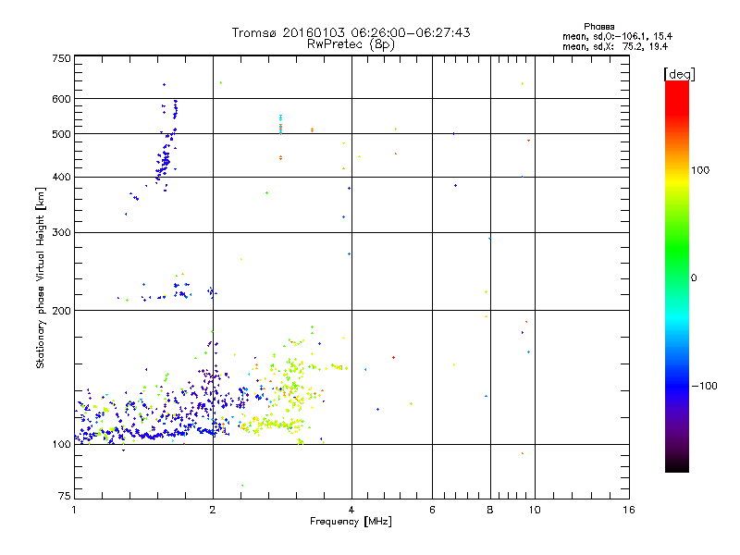740x555 pixels.
Task: Click the '600' y-axis tick label
Action: coord(61,99)
